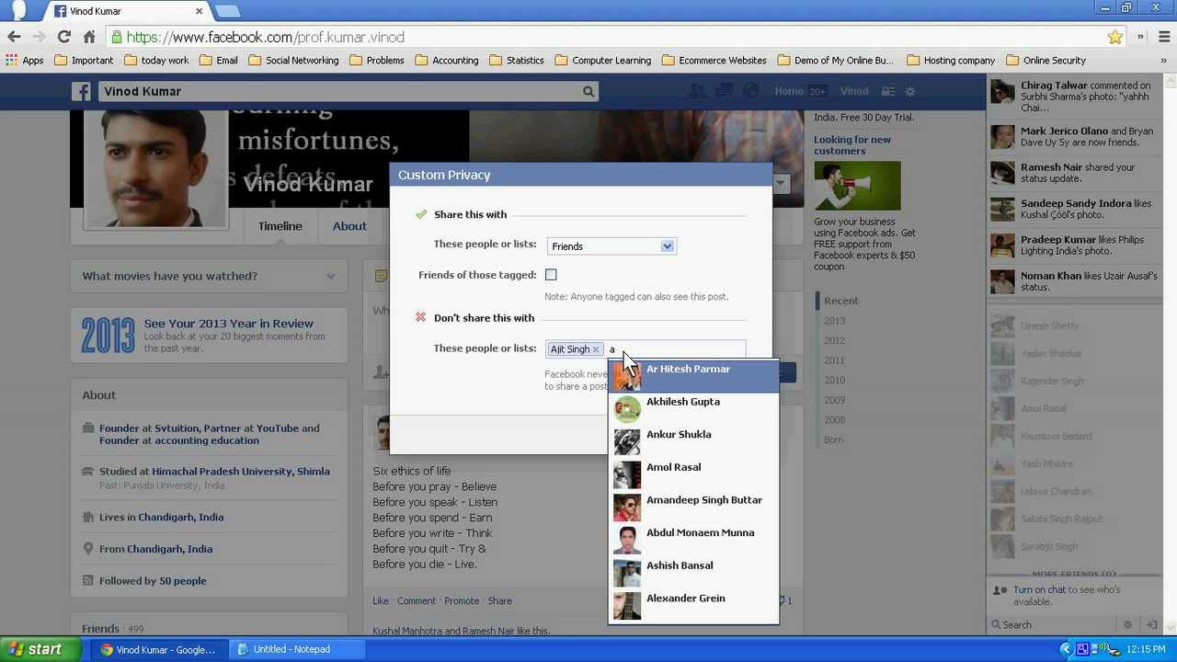This screenshot has height=662, width=1177.
Task: Pick Amol Rasal in suggestion list
Action: (x=693, y=474)
